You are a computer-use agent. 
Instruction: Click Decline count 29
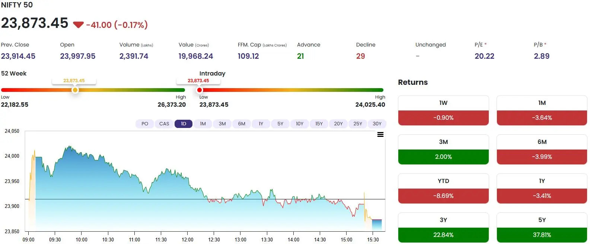coord(361,56)
